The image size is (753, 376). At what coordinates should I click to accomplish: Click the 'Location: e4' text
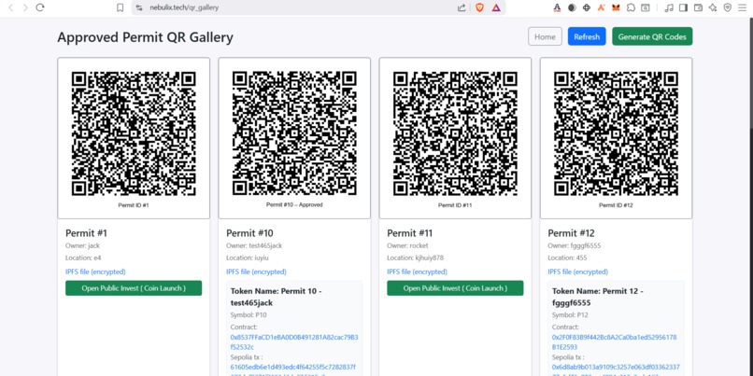[x=83, y=258]
